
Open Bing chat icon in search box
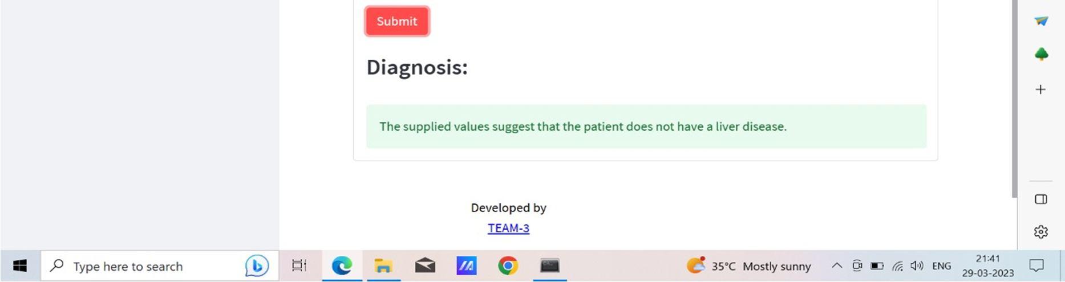point(257,266)
